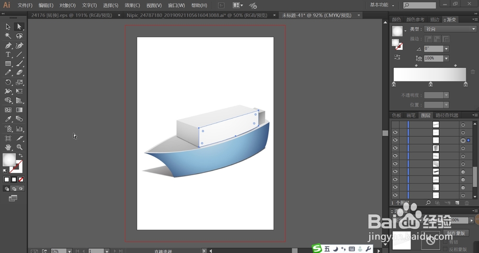Select the Blend tool
The height and width of the screenshot is (253, 479).
19,119
